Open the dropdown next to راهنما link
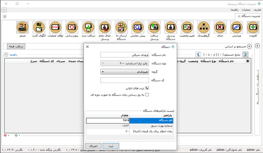Image resolution: width=263 pixels, height=153 pixels. point(6,54)
